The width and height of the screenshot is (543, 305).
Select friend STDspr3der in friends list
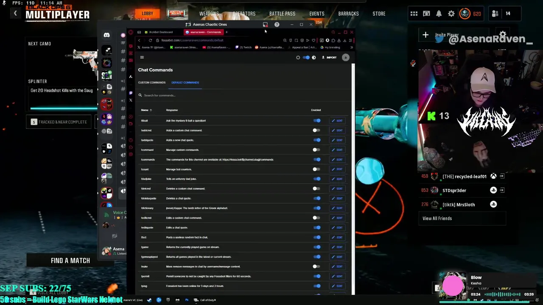[462, 191]
